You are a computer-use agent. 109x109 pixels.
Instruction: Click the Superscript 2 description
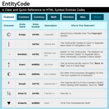click(50, 84)
